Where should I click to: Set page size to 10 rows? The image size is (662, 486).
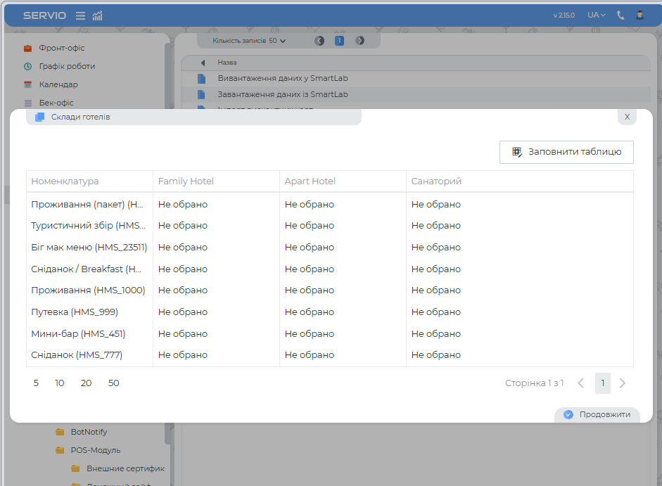click(x=60, y=383)
